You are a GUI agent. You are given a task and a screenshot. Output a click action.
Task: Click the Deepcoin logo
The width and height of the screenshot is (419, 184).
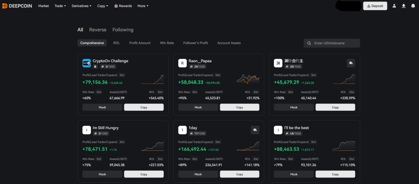[x=17, y=6]
